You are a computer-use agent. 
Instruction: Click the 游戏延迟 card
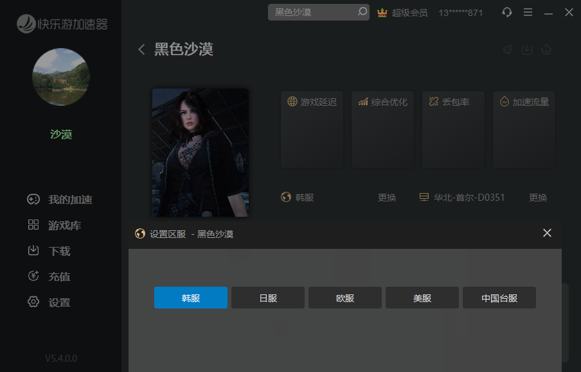tap(312, 130)
